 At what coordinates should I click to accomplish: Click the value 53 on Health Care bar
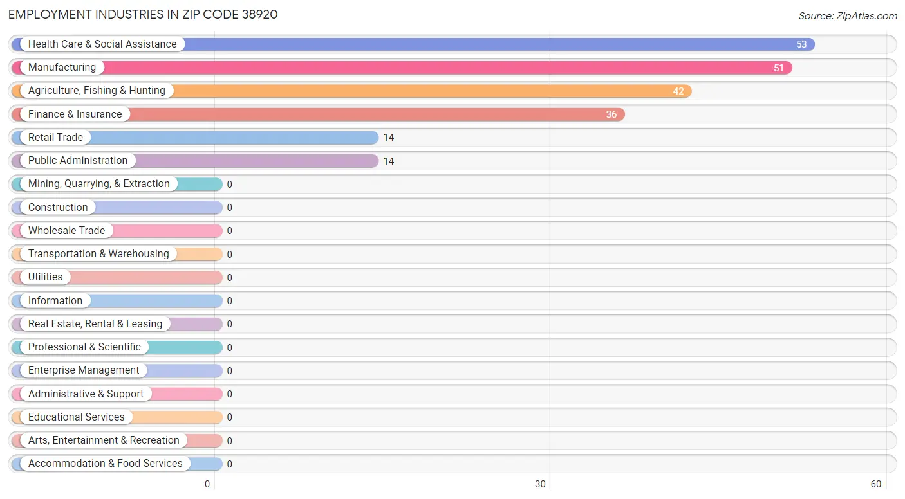pos(801,44)
